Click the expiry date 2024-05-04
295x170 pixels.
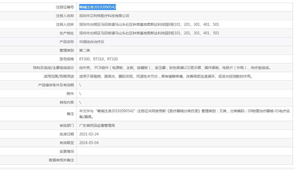click(x=89, y=143)
